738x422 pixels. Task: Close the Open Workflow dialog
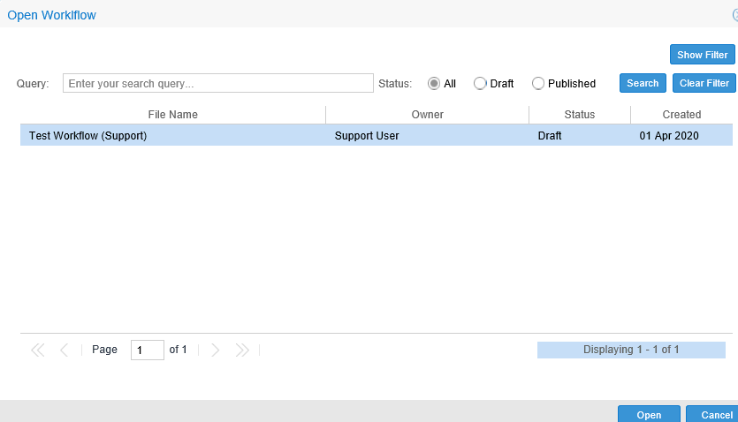734,15
